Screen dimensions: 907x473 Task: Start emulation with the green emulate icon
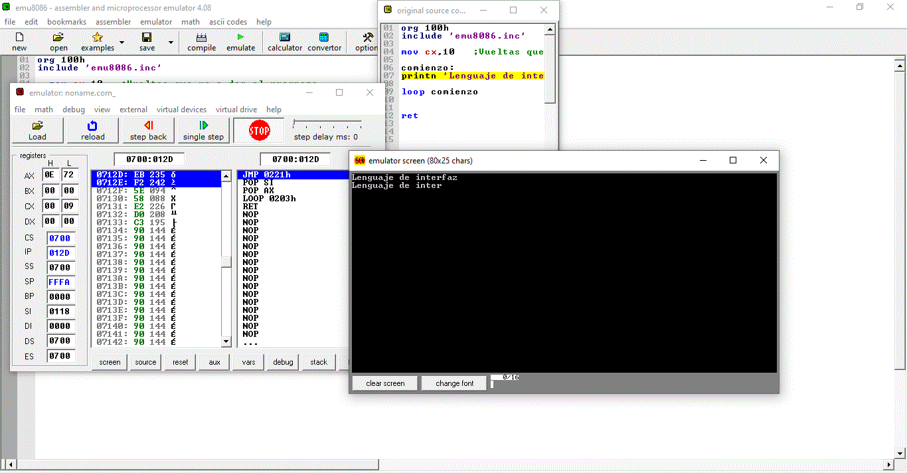(240, 42)
